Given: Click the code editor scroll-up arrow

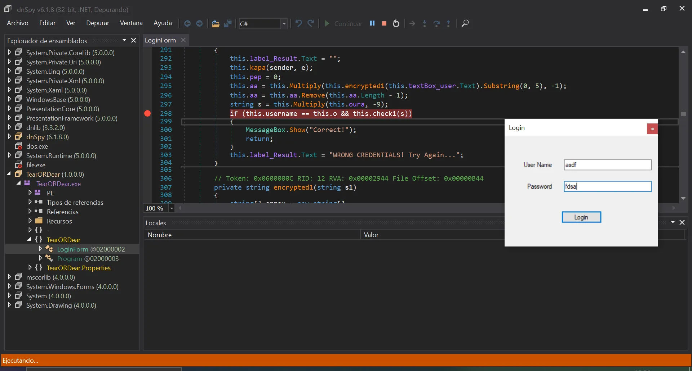Looking at the screenshot, I should coord(683,52).
